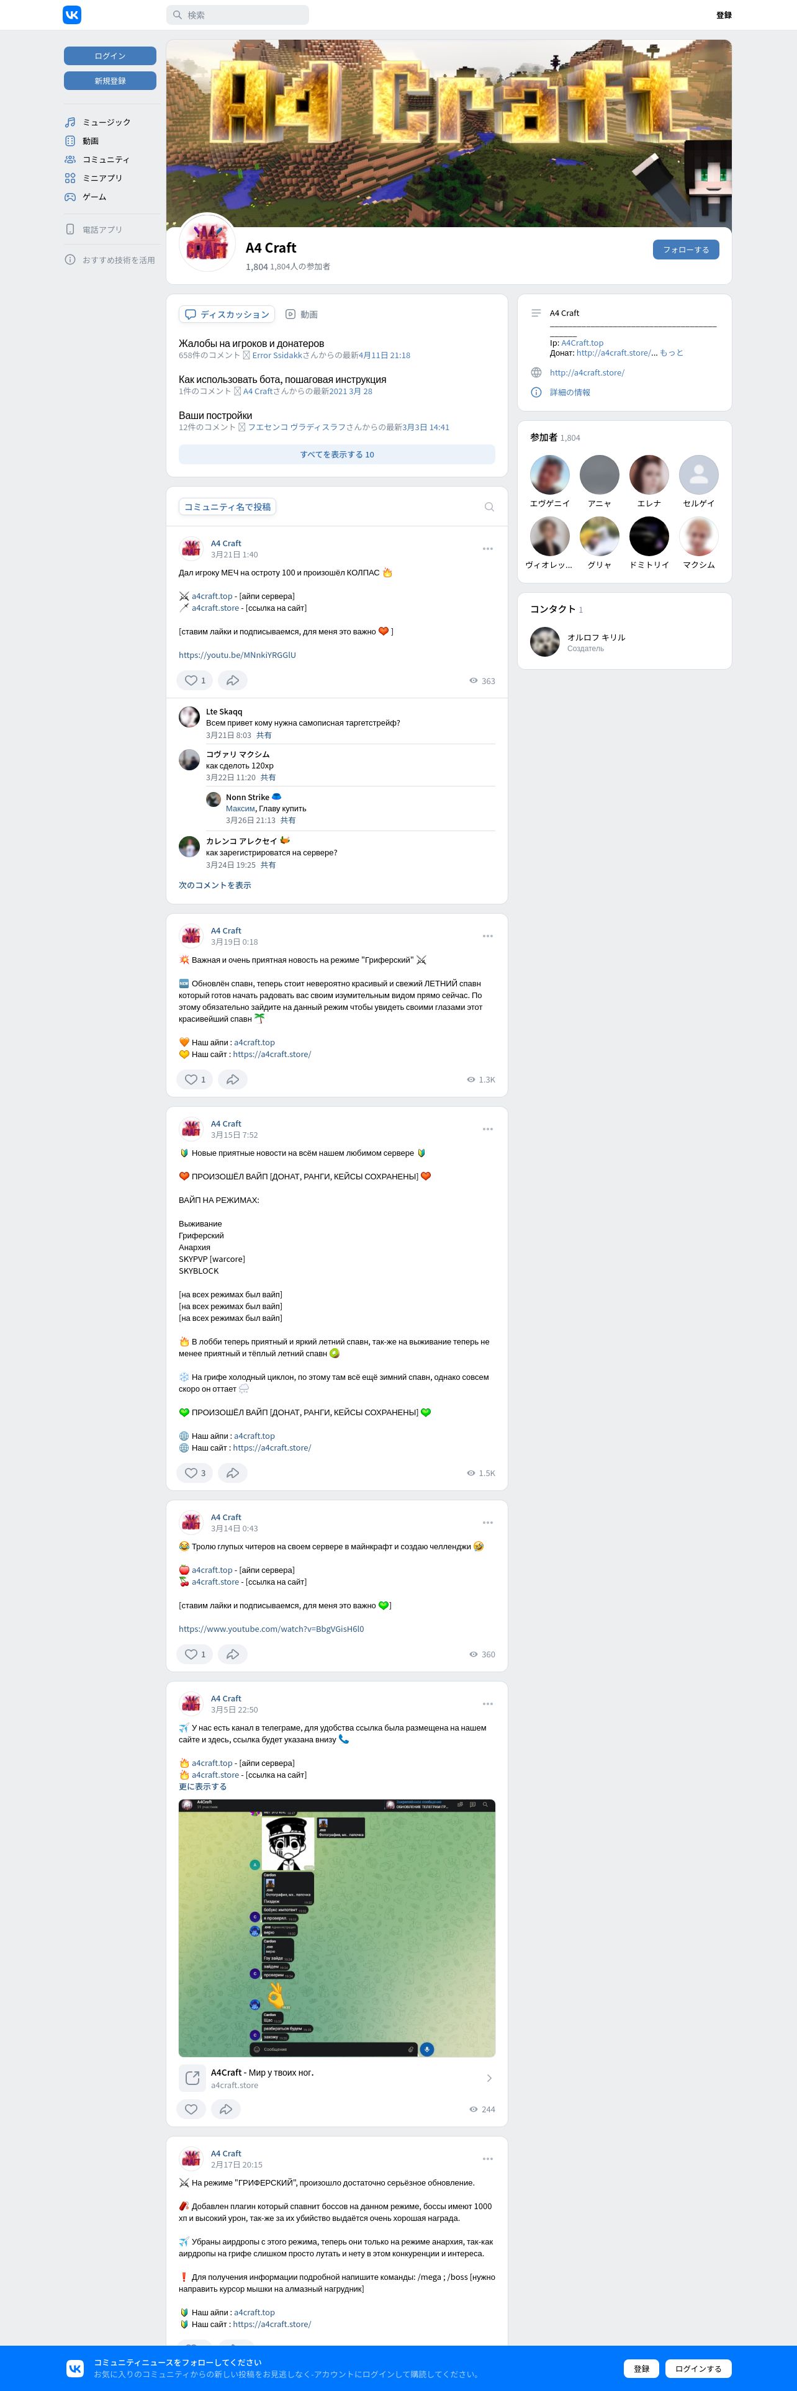Open ミュージック in the sidebar
Viewport: 797px width, 2391px height.
coord(97,122)
